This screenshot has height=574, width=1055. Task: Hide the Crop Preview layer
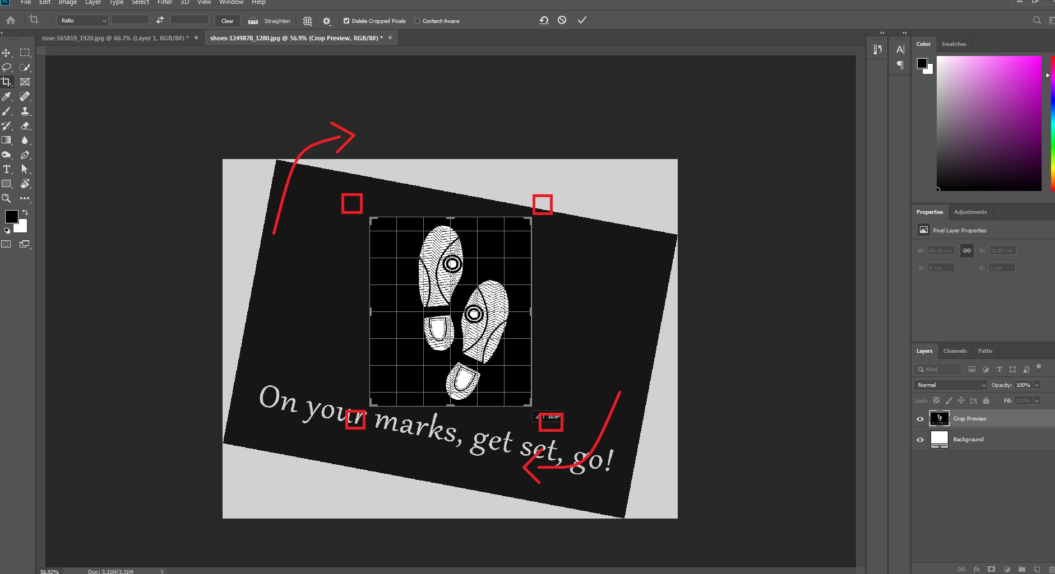point(920,419)
